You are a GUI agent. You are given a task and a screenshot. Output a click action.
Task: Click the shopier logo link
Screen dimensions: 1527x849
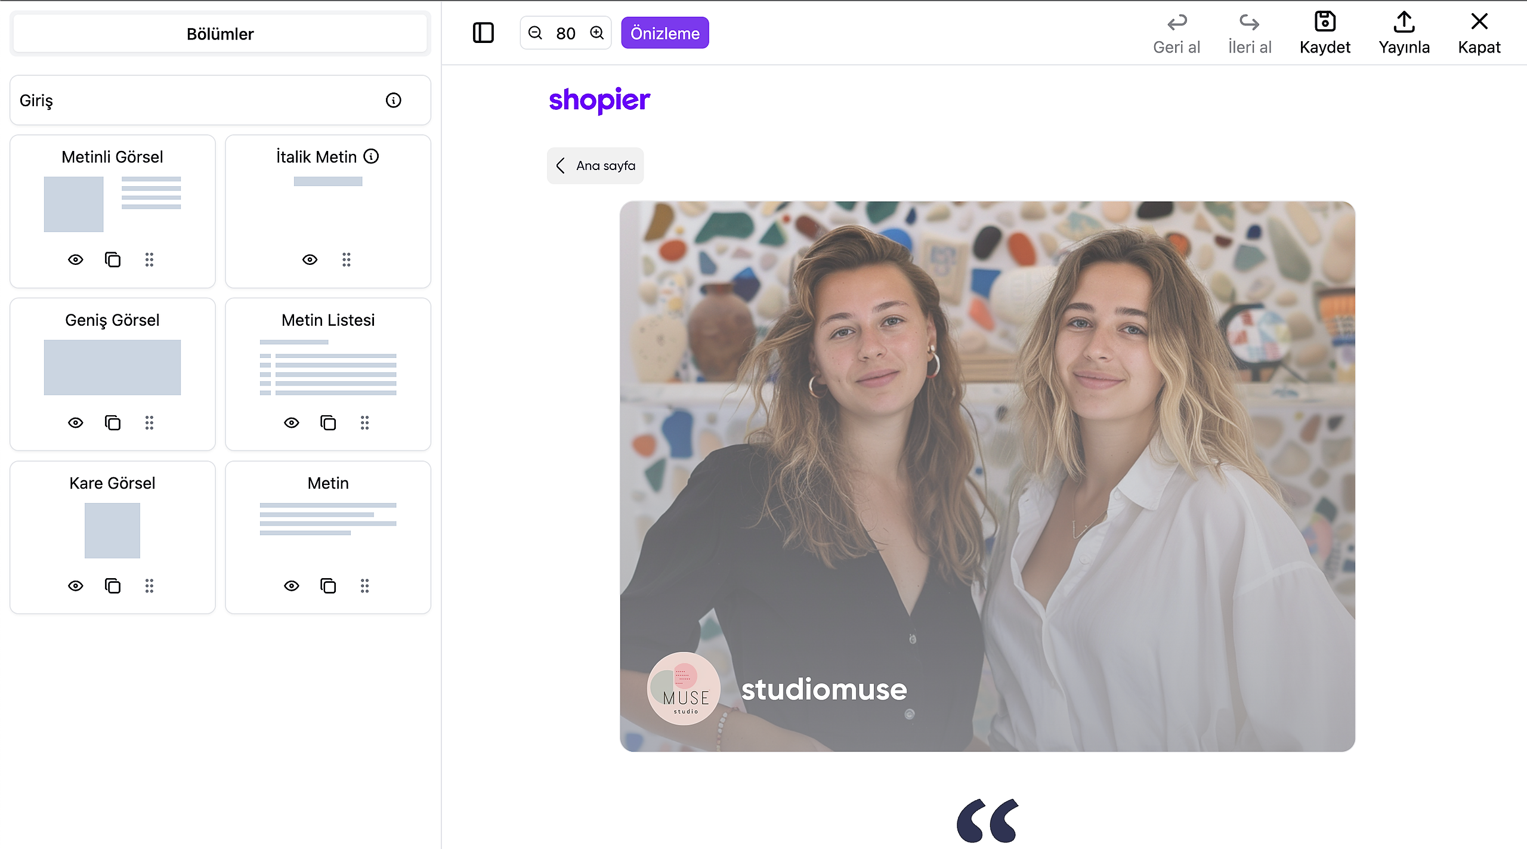tap(599, 100)
